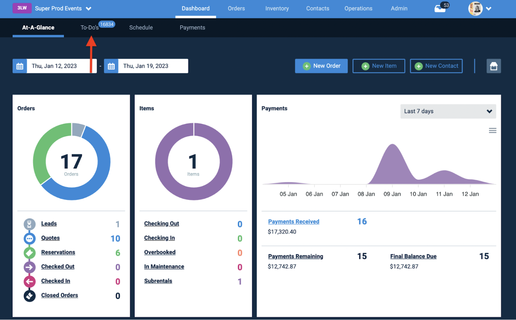Click the New Contact button

436,66
